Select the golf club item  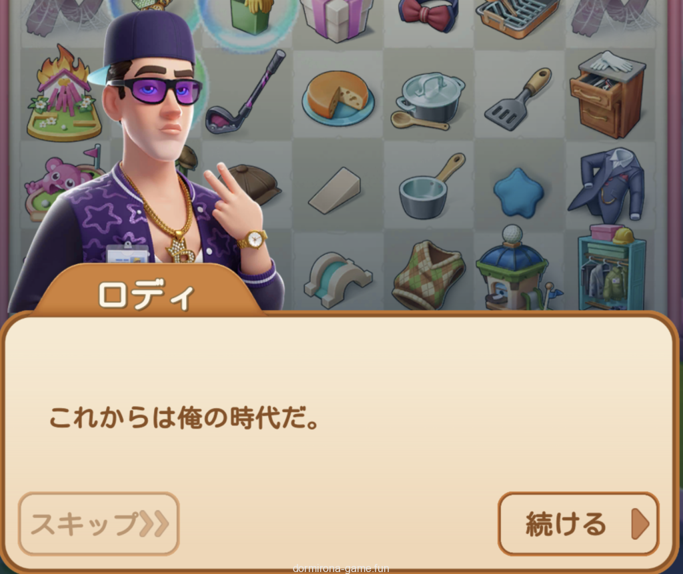click(245, 92)
